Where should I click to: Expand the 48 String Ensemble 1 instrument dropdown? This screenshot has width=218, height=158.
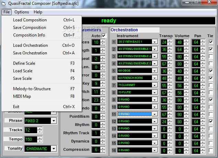point(155,49)
